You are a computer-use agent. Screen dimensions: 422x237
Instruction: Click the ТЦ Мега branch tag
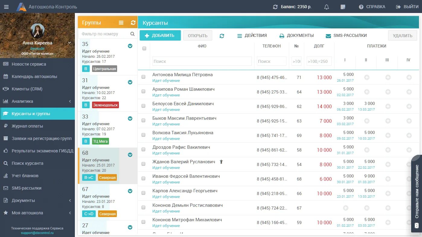click(x=100, y=141)
